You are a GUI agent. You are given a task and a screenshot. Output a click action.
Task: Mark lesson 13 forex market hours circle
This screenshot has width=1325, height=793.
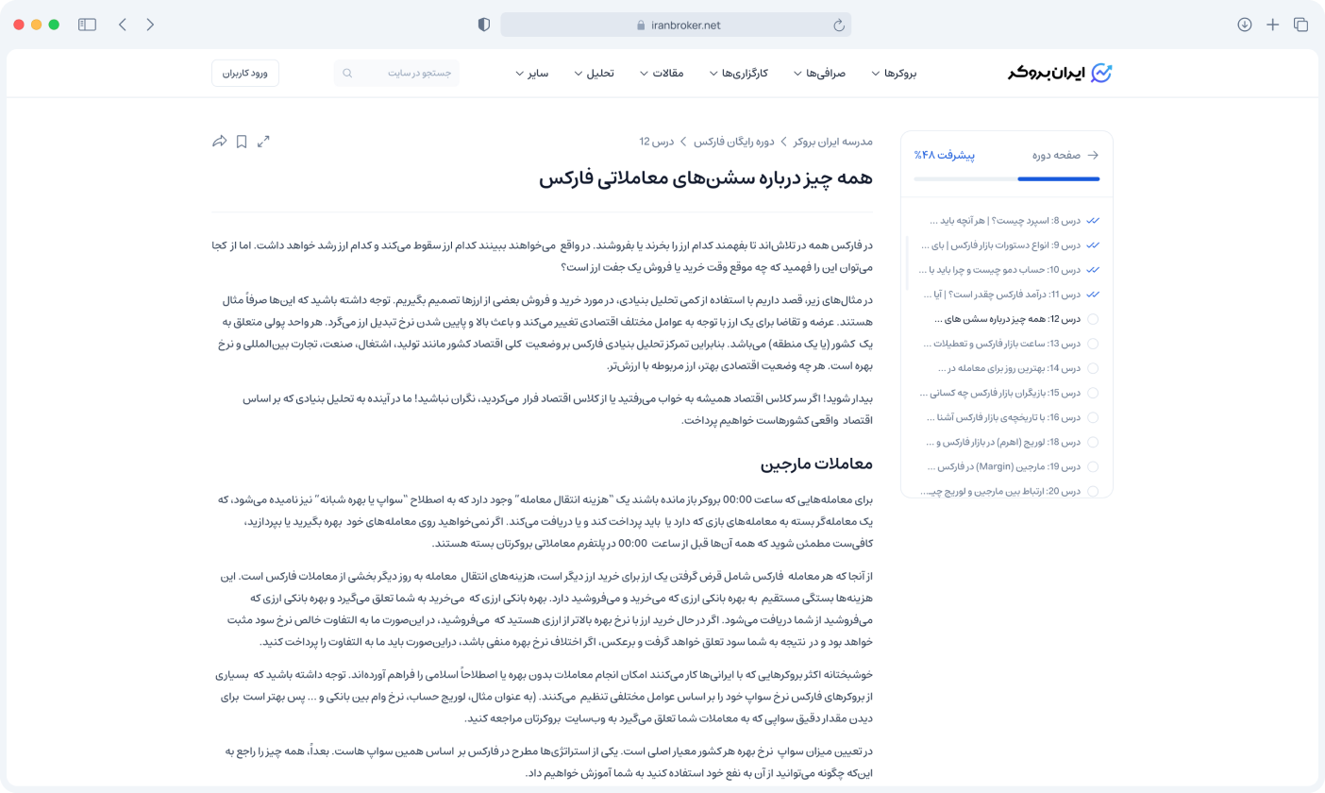pyautogui.click(x=1093, y=344)
